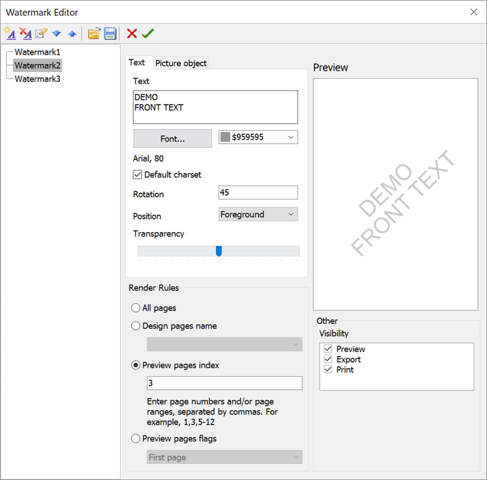487x480 pixels.
Task: Choose Preview pages flags option
Action: (x=136, y=439)
